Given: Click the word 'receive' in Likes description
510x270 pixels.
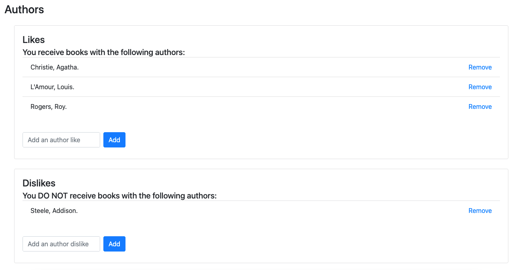Looking at the screenshot, I should pos(50,53).
